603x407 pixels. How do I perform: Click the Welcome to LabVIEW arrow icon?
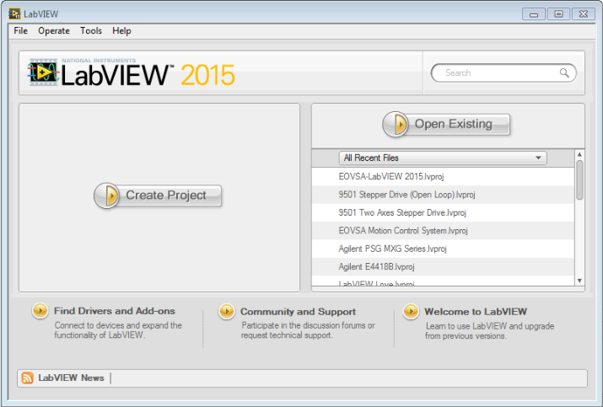pyautogui.click(x=411, y=311)
